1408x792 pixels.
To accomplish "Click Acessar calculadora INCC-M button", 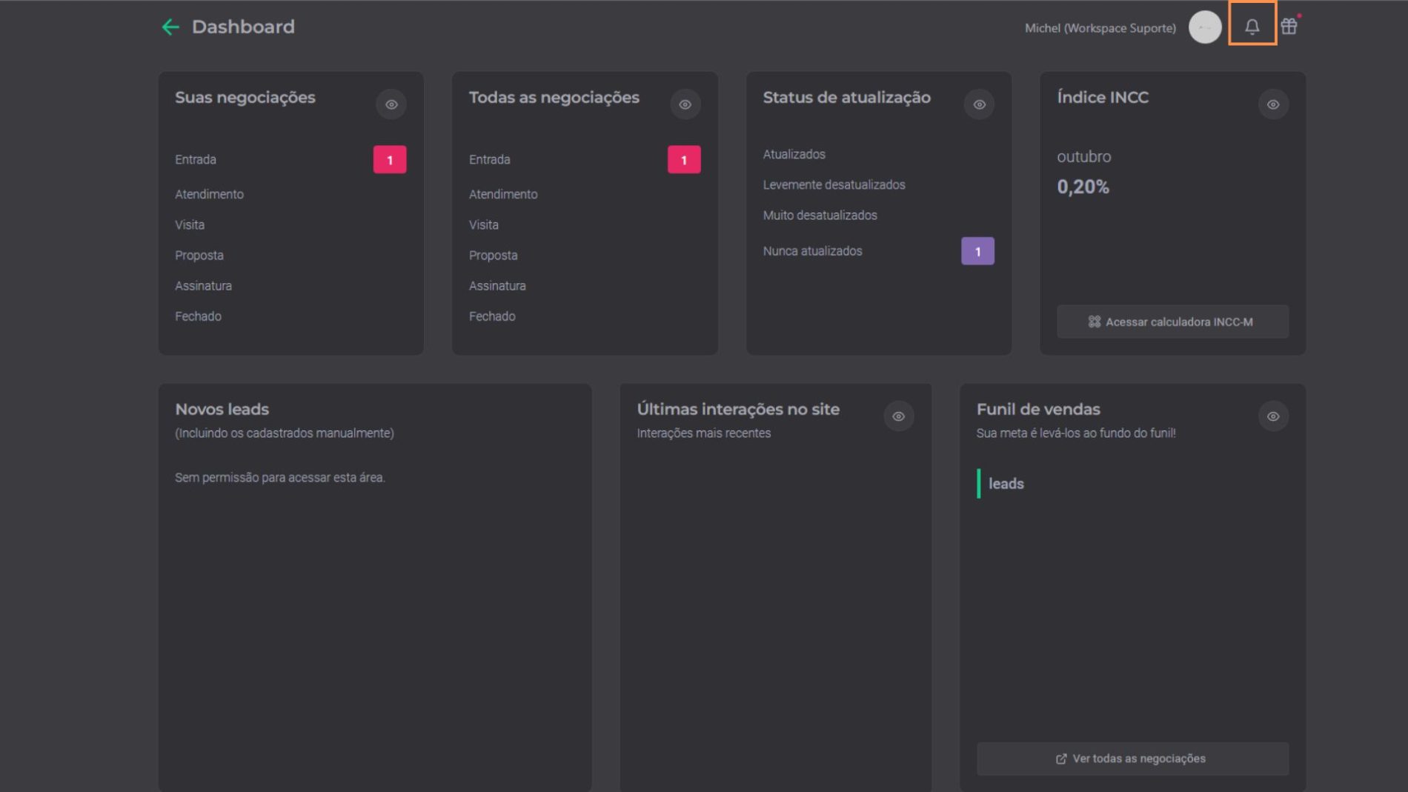I will [x=1172, y=322].
